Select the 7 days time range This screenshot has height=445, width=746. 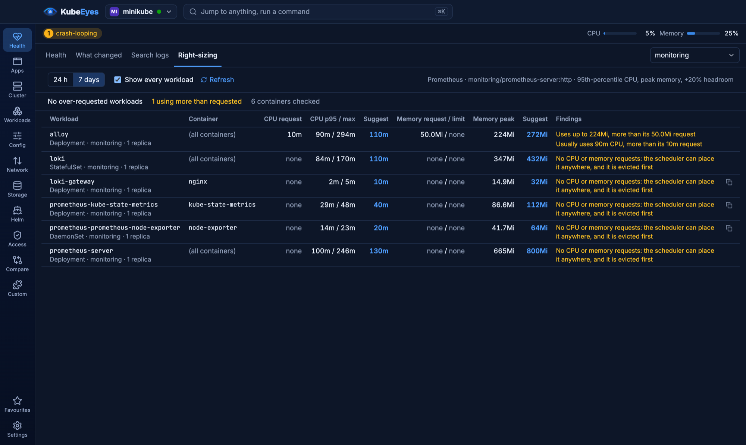tap(89, 80)
